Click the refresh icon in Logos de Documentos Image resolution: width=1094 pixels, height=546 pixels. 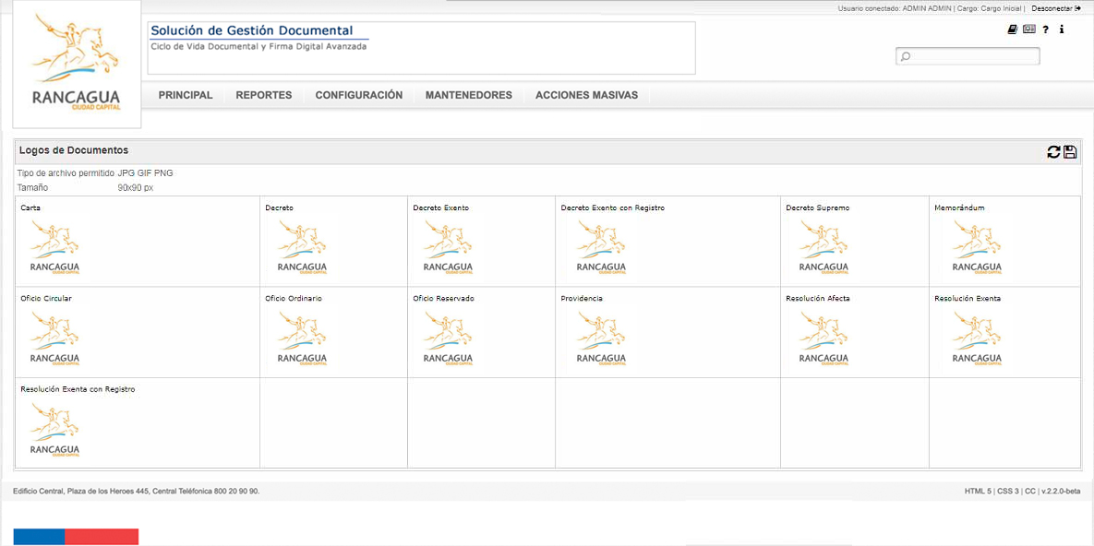pos(1053,152)
